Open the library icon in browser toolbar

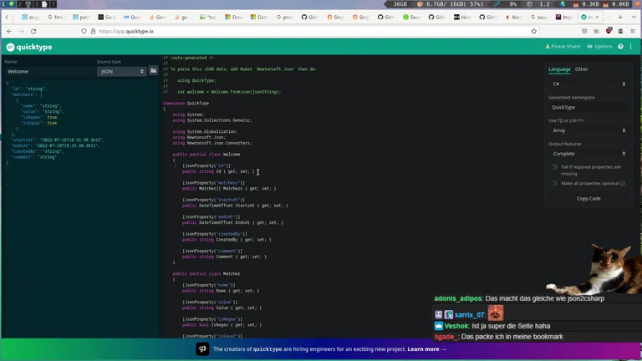(x=597, y=31)
